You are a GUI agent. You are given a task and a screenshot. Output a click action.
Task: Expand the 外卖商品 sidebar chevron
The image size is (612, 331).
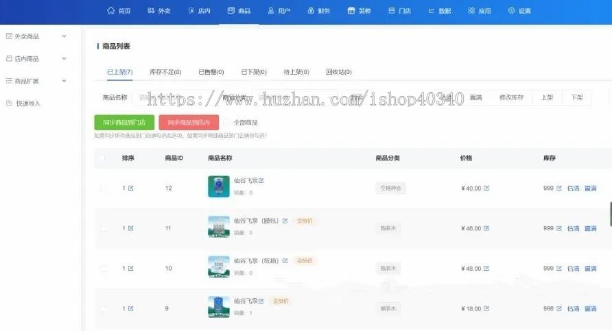[64, 36]
